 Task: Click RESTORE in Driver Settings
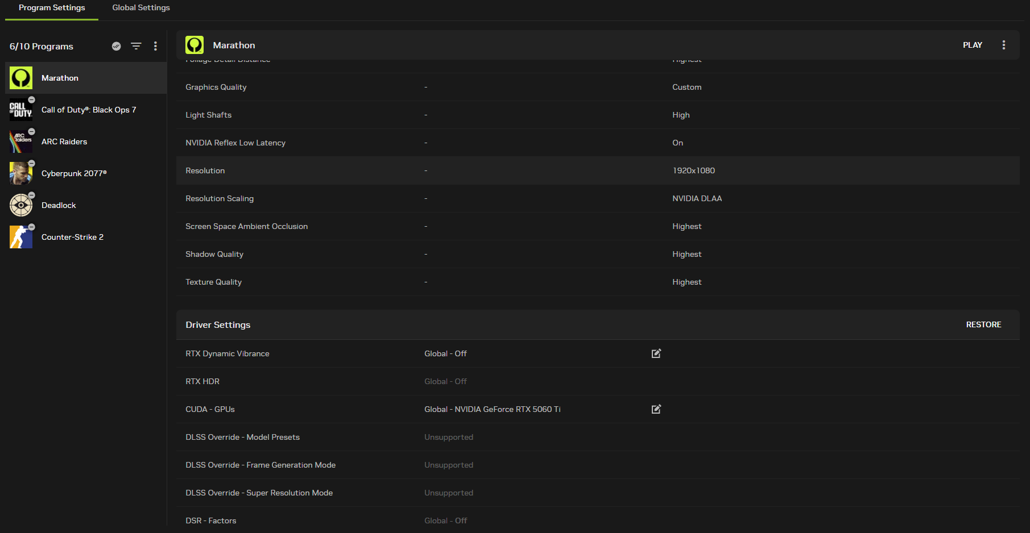(x=983, y=324)
